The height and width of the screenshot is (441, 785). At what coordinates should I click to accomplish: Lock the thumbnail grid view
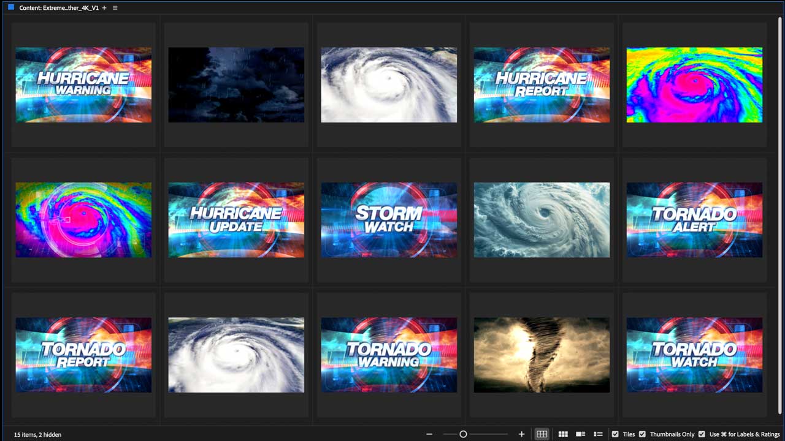[542, 434]
